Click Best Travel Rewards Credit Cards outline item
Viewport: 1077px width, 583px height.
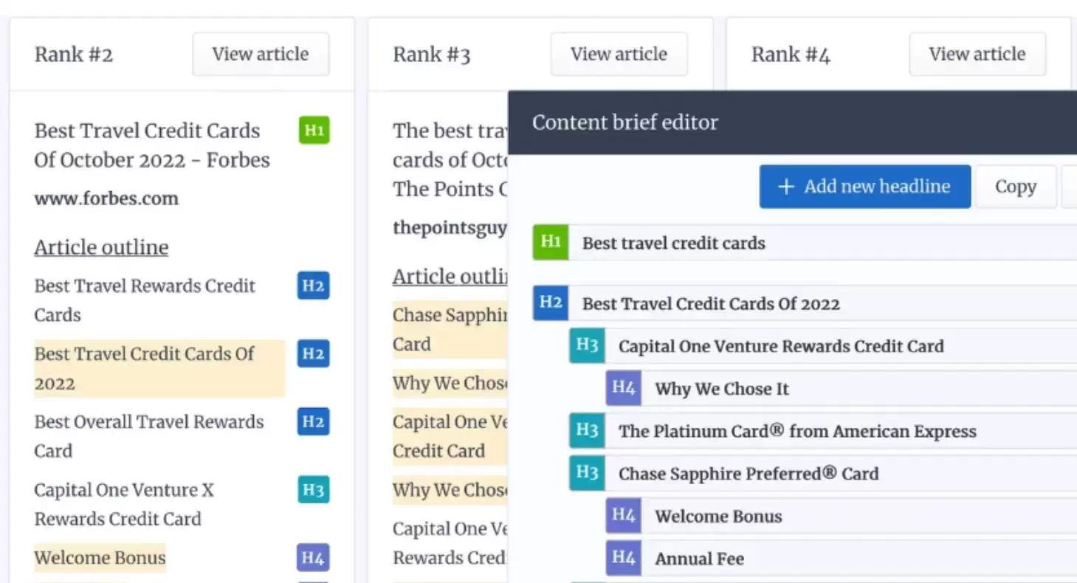coord(145,300)
